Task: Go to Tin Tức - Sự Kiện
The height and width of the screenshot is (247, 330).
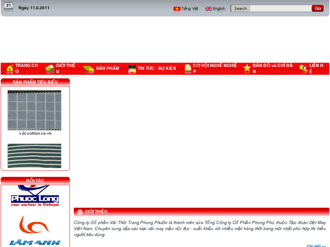Action: click(157, 68)
